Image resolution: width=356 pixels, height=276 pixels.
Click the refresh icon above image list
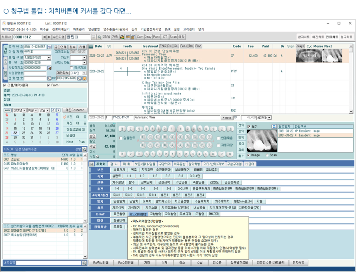click(274, 126)
